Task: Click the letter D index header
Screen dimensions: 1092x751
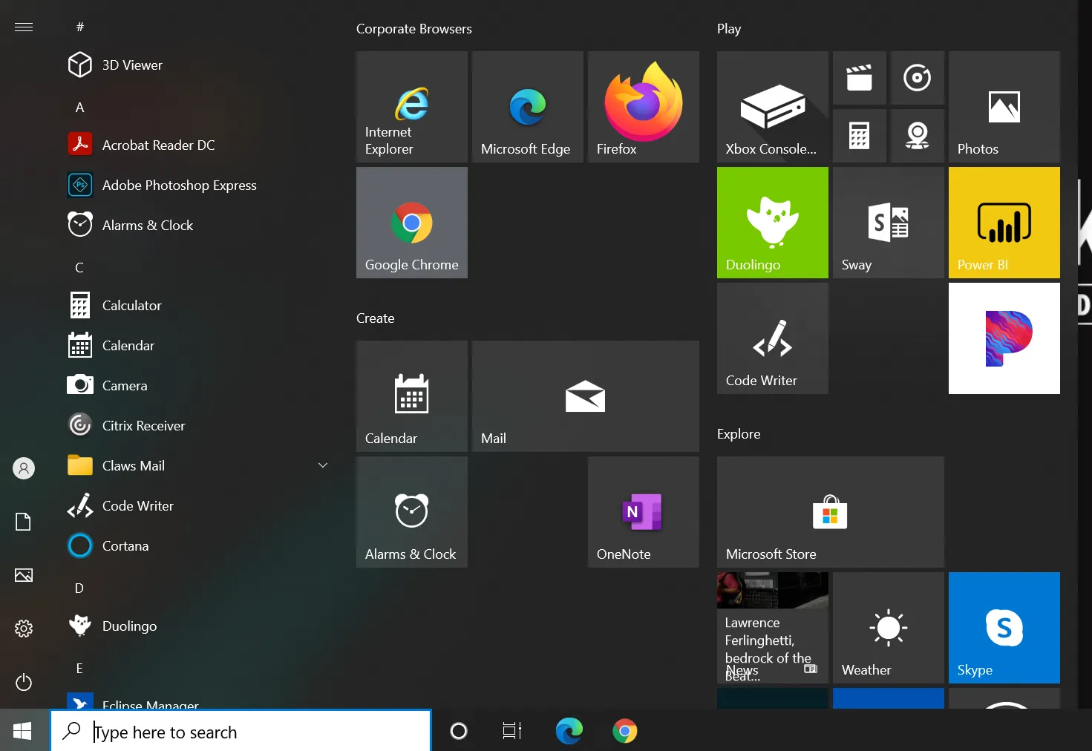Action: click(x=79, y=588)
